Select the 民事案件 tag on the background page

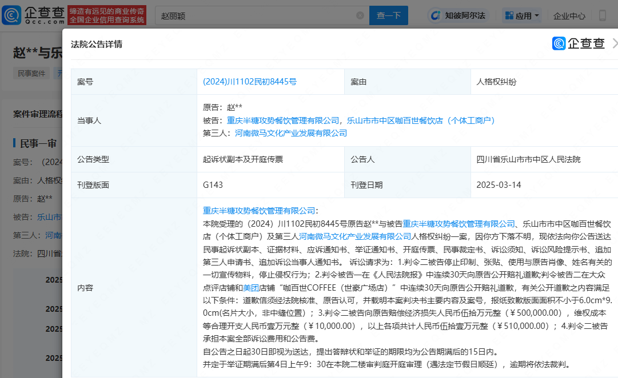[31, 73]
